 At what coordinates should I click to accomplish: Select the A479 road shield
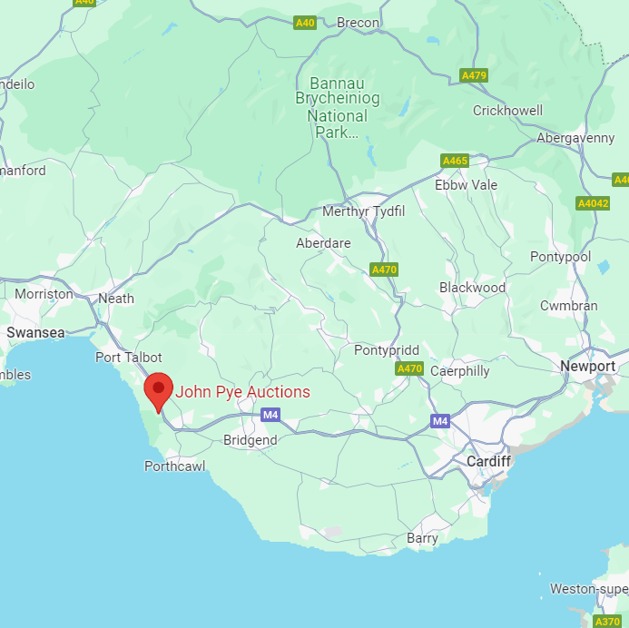point(474,75)
